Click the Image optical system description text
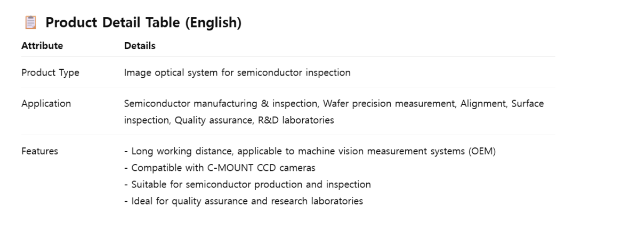 pyautogui.click(x=237, y=72)
